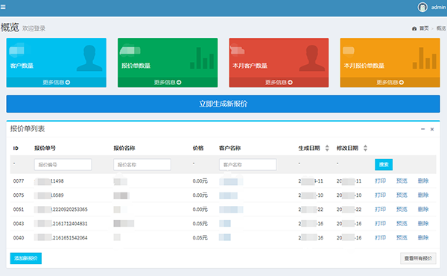447x276 pixels.
Task: Click the home icon in breadcrumb
Action: (x=414, y=28)
